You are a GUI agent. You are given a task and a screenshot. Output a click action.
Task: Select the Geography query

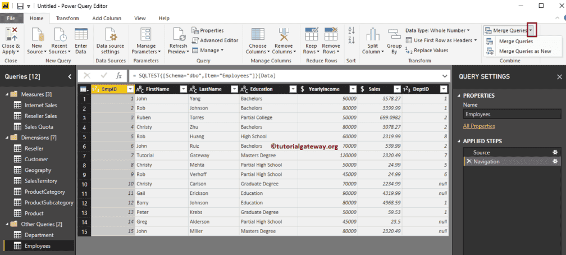tap(39, 170)
